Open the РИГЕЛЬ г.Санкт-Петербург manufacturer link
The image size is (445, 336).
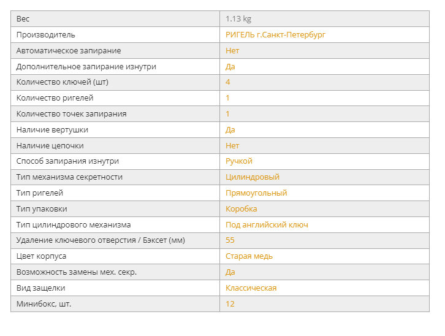tap(275, 35)
